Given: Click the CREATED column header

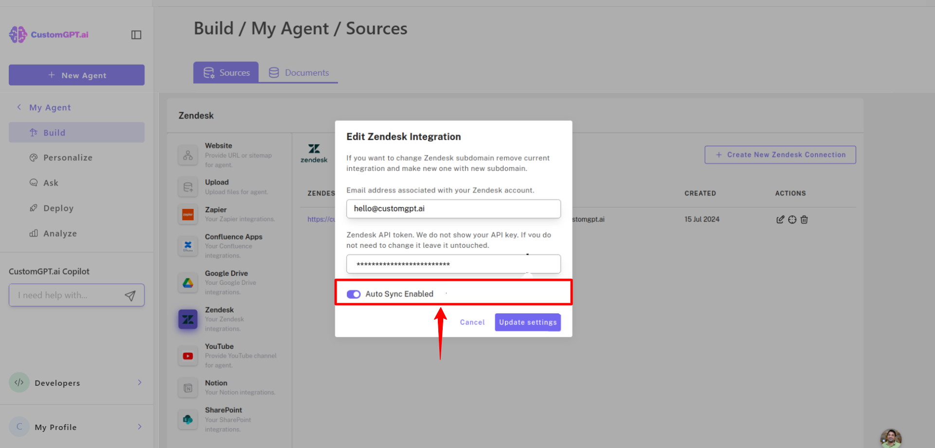Looking at the screenshot, I should (700, 193).
